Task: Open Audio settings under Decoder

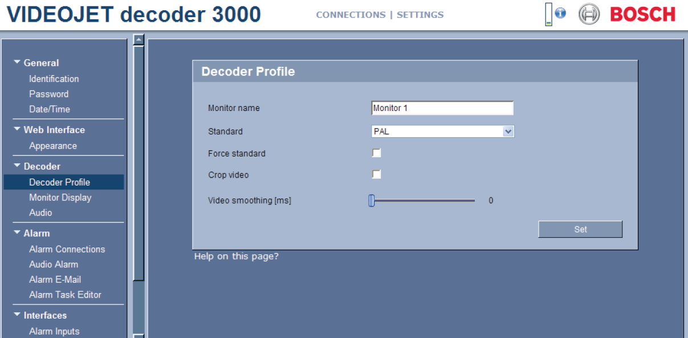Action: tap(40, 212)
